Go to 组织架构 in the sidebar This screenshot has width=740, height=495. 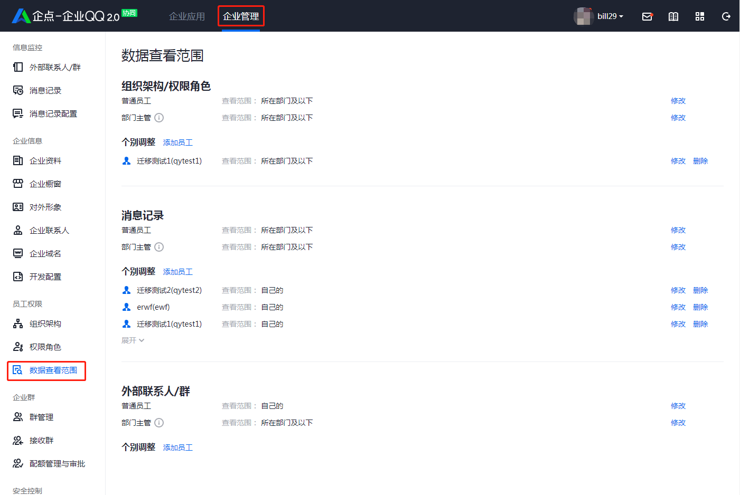45,323
